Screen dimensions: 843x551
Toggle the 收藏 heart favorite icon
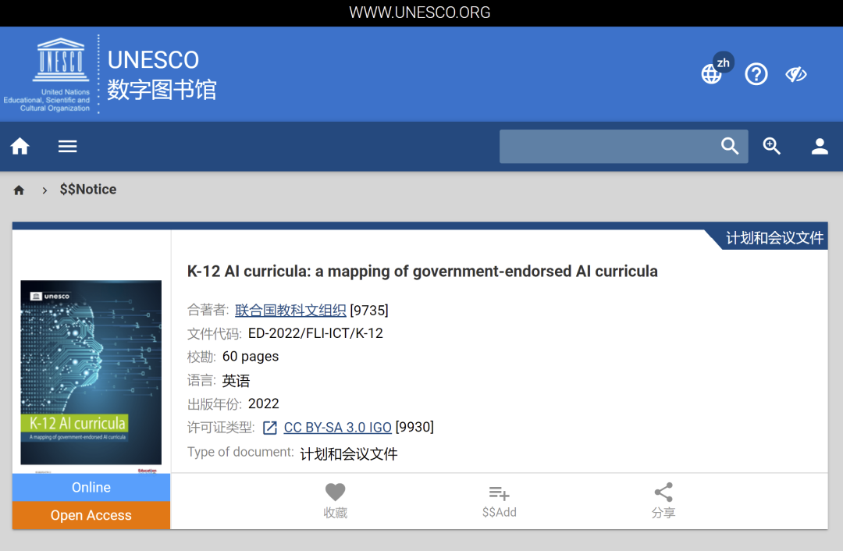pos(336,493)
